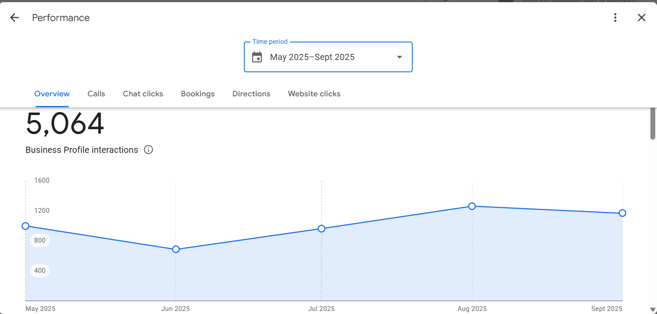Switch to the Calls tab
This screenshot has width=657, height=314.
click(x=96, y=94)
